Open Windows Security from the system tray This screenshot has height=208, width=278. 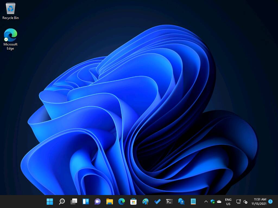(x=213, y=201)
